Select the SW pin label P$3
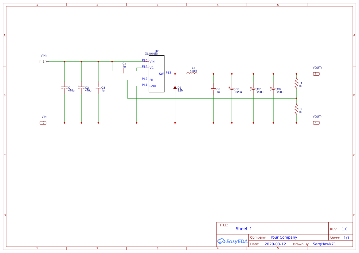Viewport: 359px width, 253px height. (x=168, y=73)
